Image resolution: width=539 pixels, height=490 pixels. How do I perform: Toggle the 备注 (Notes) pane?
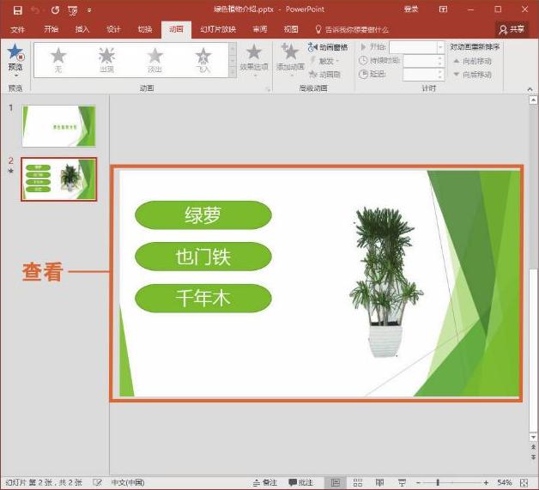(264, 482)
